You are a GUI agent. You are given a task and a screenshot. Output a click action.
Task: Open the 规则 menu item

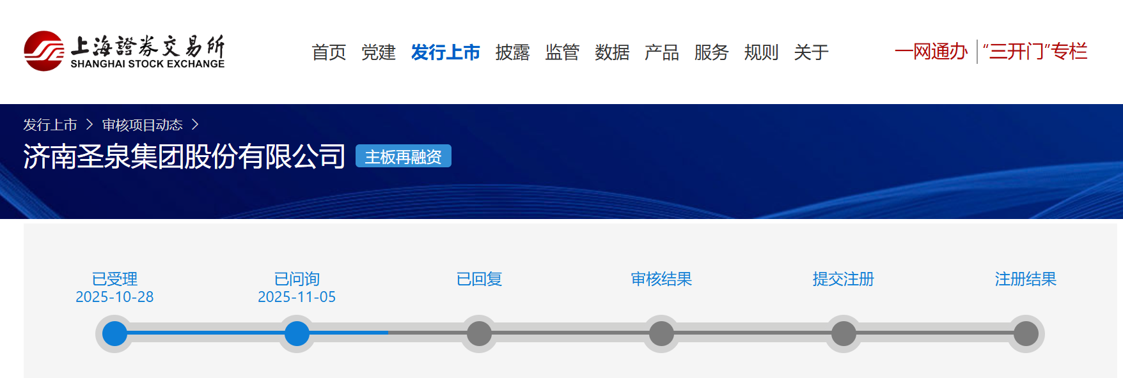pos(761,52)
